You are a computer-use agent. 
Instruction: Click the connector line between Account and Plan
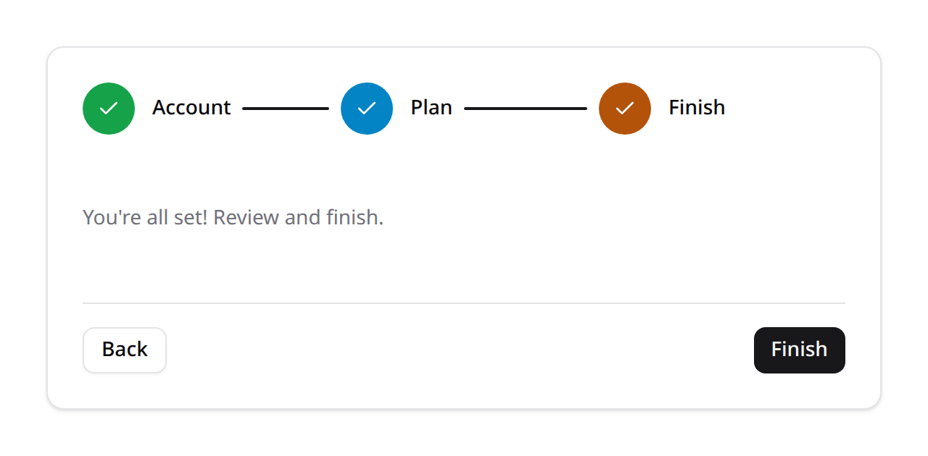pyautogui.click(x=286, y=109)
